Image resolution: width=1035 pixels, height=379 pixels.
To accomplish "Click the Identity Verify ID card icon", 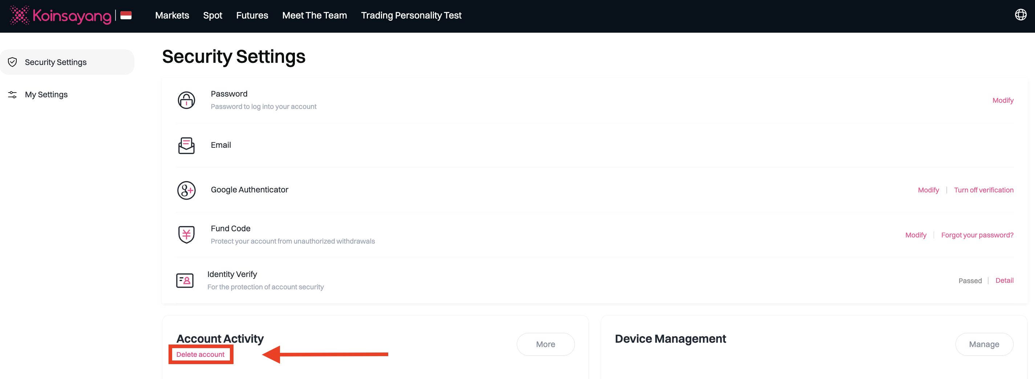I will coord(185,280).
